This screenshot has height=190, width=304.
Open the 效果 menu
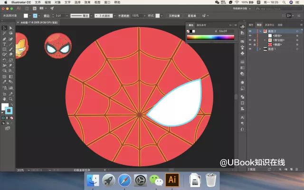(x=87, y=2)
